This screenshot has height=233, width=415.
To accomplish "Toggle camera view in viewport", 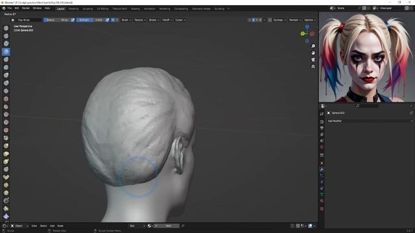I will [x=313, y=60].
